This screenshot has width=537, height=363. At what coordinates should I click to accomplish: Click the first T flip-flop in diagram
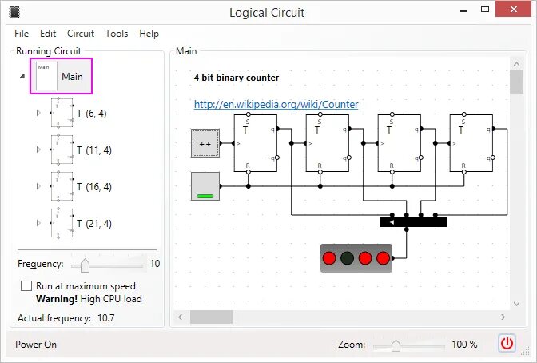click(x=256, y=143)
